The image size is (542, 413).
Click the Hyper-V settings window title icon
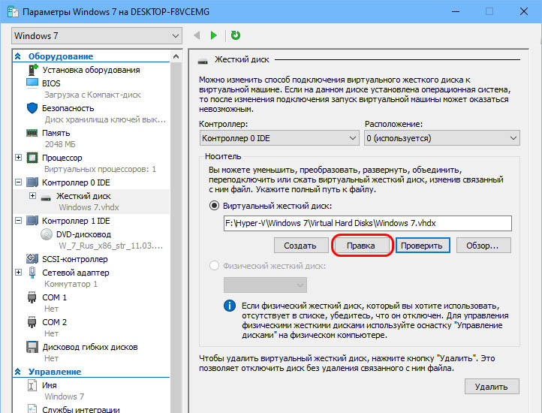click(13, 12)
